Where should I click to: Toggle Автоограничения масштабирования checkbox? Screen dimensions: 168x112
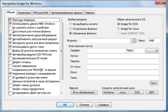pyautogui.click(x=10, y=35)
